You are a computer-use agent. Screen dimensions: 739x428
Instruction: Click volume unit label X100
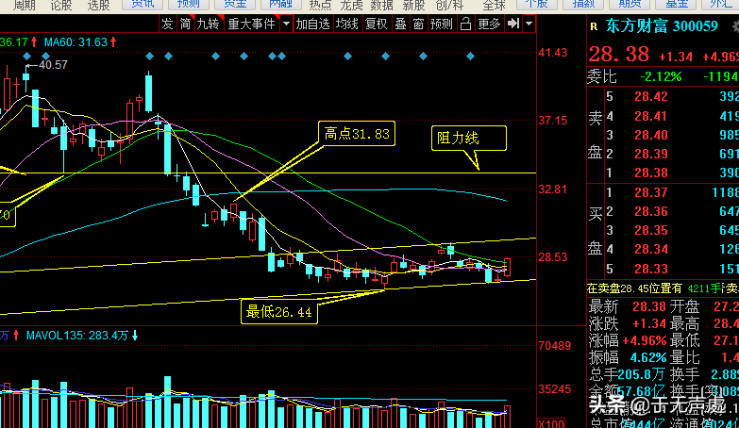(551, 424)
